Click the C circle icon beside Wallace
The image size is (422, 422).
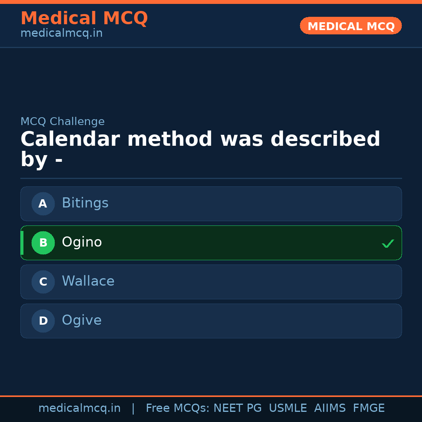click(x=43, y=282)
